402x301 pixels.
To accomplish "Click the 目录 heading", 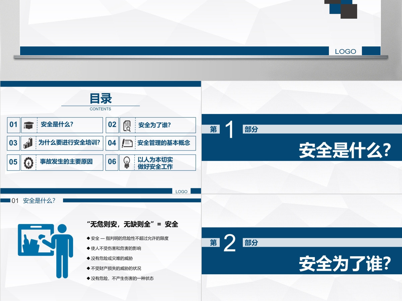I will pyautogui.click(x=101, y=99).
